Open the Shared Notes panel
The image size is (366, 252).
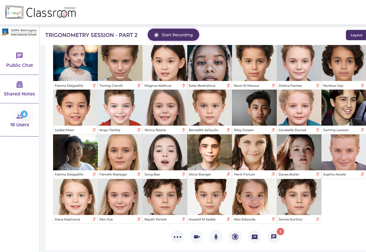tap(19, 89)
